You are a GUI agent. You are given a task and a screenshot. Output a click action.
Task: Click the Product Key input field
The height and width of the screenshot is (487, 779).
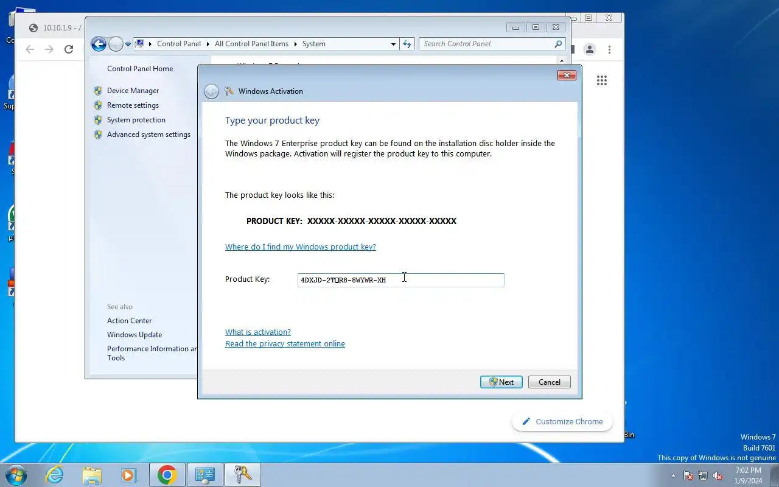pyautogui.click(x=400, y=280)
